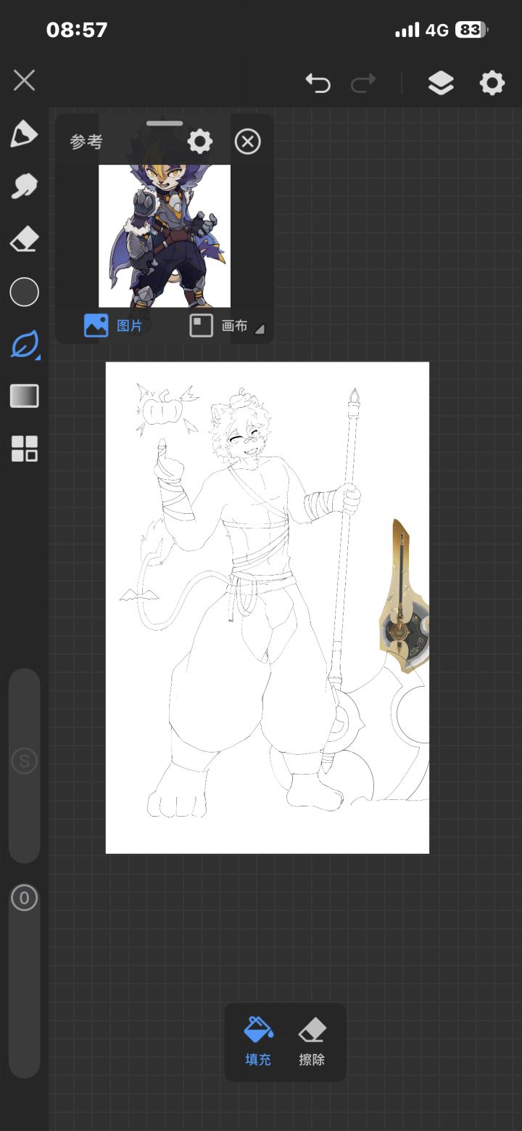Click the battery indicator in status bar
Viewport: 522px width, 1131px height.
point(472,30)
